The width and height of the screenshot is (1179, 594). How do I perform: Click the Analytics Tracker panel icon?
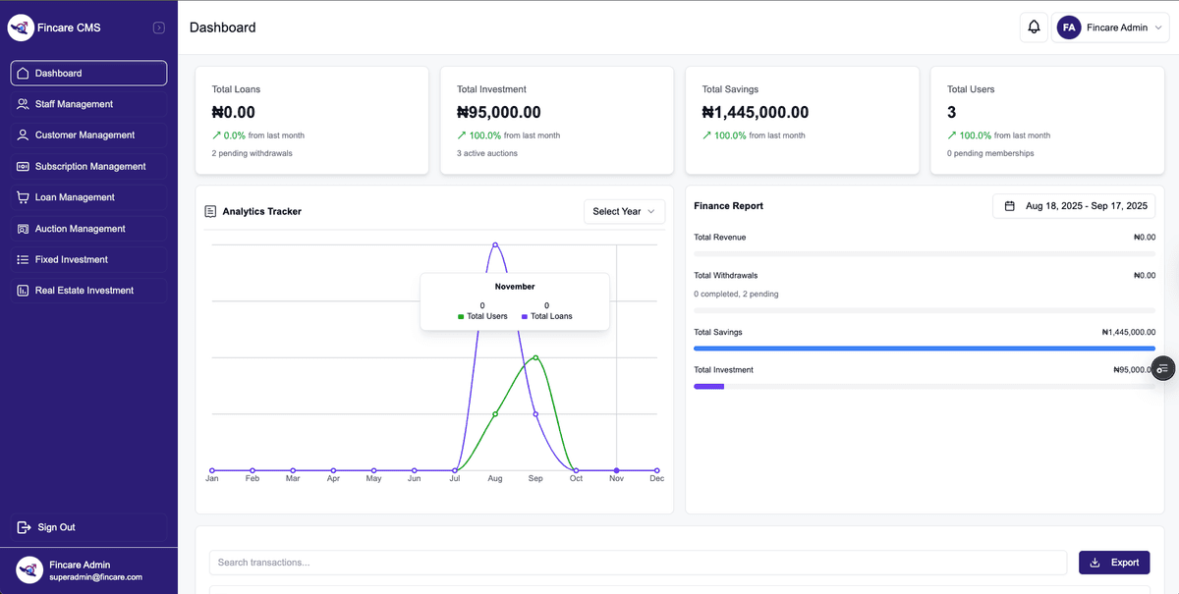210,211
